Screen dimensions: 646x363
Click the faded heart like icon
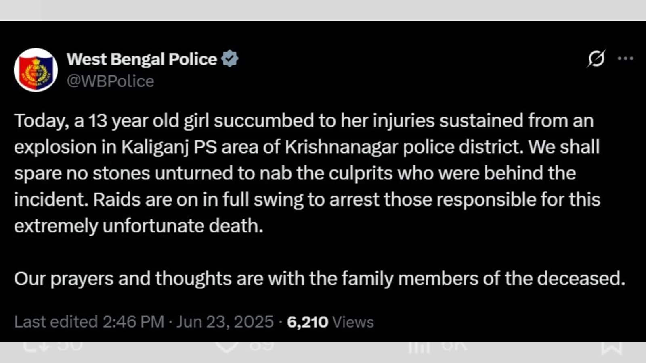pos(227,346)
